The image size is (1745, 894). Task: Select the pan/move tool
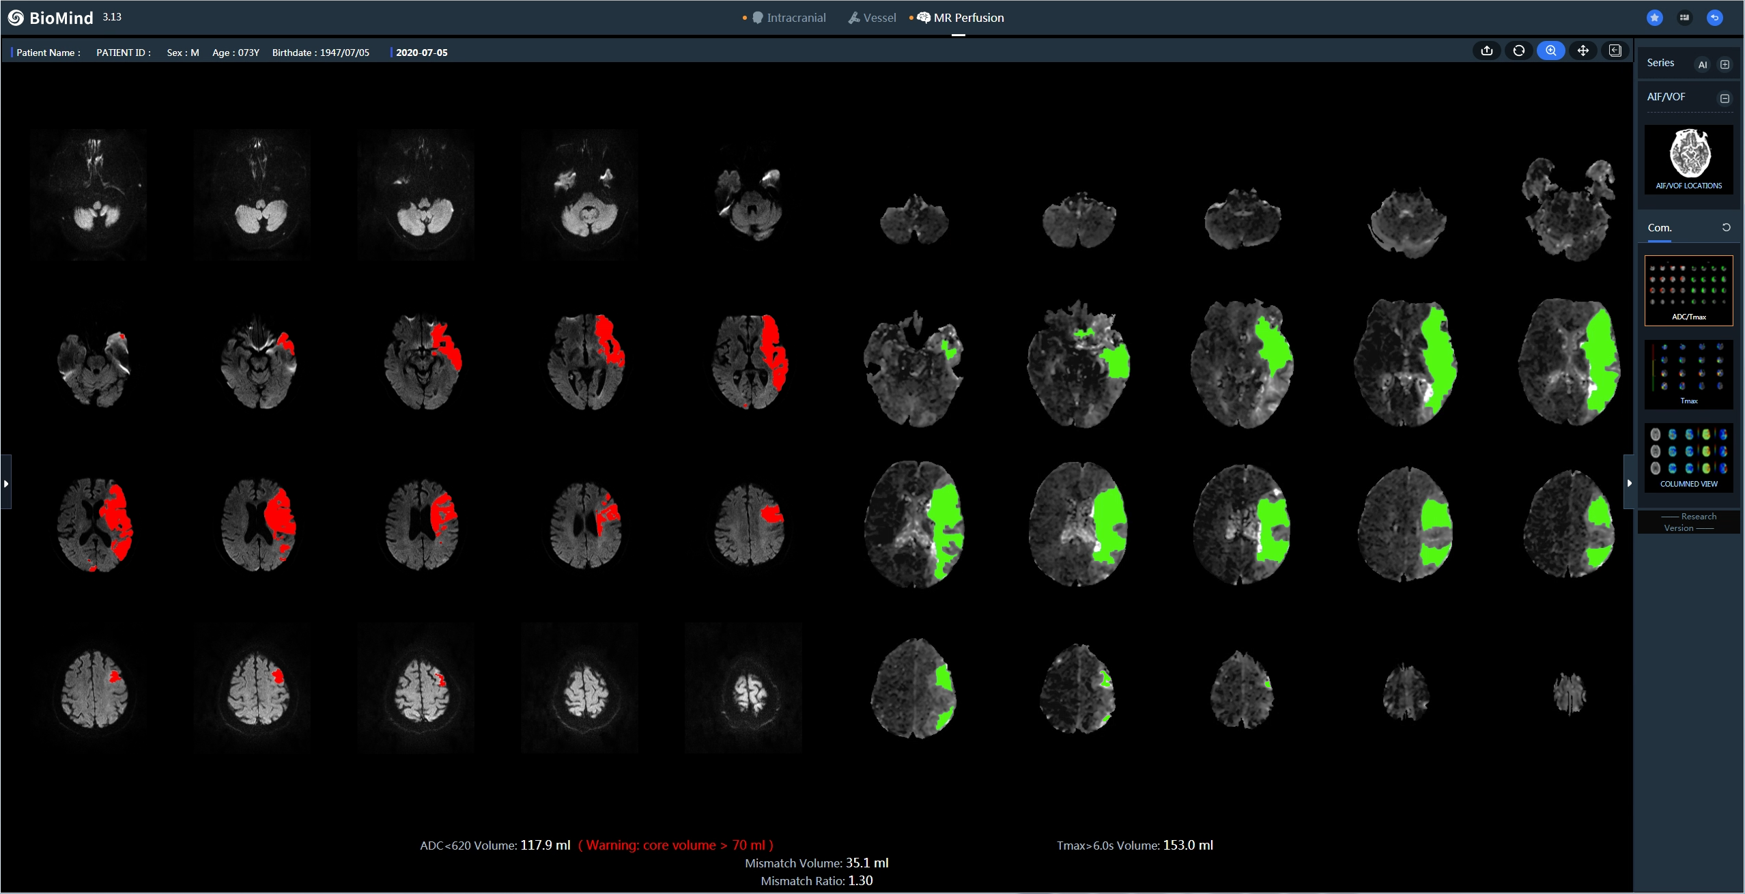1583,51
